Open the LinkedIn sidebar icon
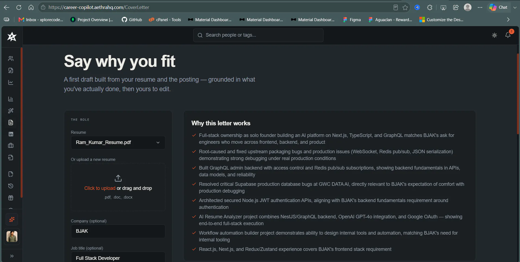Viewport: 520px width, 262px height. click(x=11, y=134)
